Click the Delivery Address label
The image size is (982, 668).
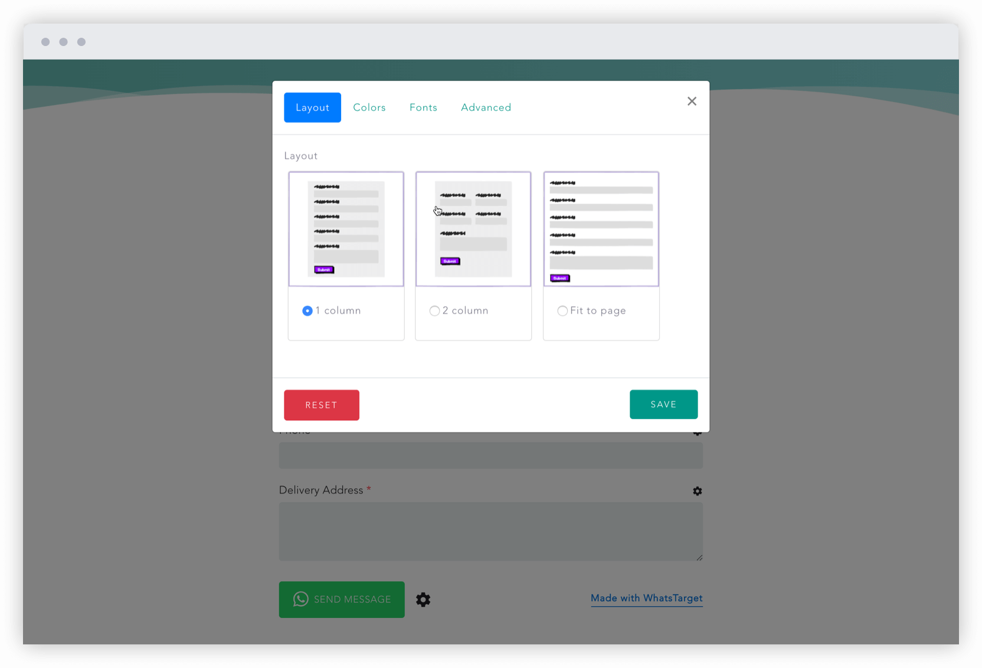pos(321,490)
